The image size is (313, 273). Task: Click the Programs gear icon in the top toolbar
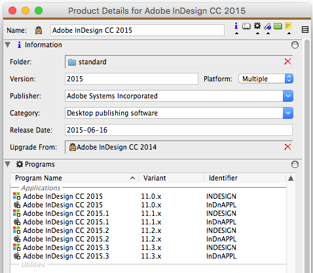(x=257, y=26)
